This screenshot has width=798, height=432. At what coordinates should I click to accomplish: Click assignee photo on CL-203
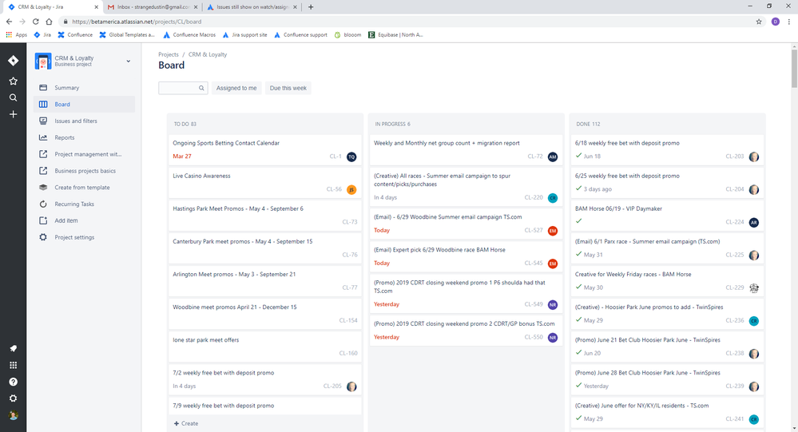[x=754, y=157]
